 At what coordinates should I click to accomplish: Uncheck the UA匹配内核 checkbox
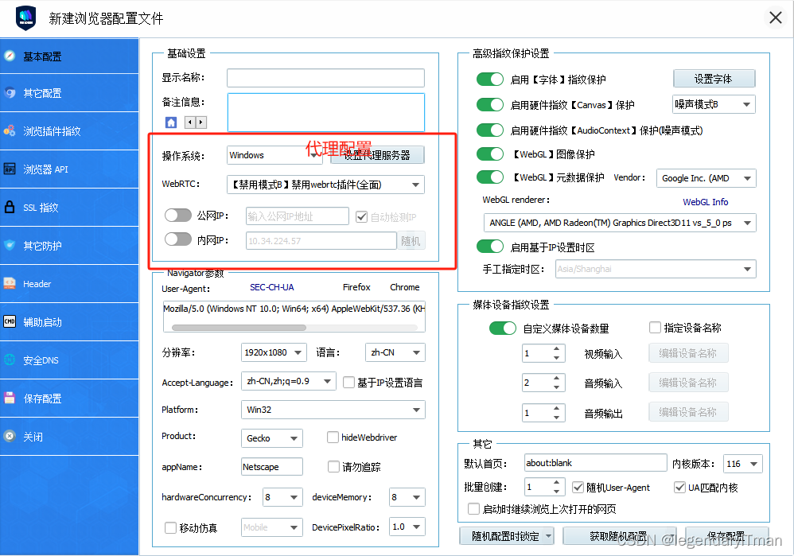(679, 487)
